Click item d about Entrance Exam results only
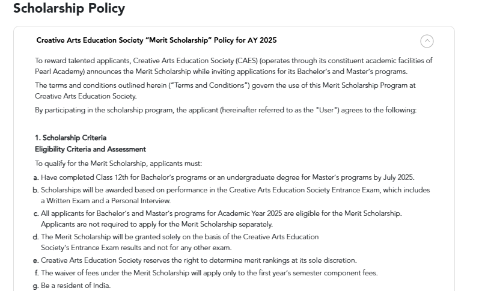 (179, 237)
